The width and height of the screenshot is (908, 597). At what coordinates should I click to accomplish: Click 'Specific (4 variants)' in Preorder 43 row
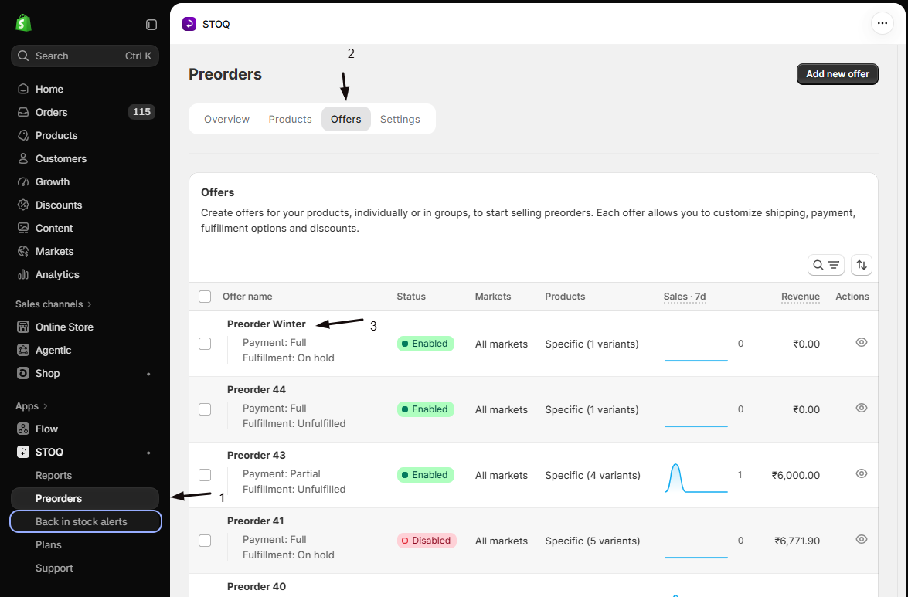pyautogui.click(x=593, y=476)
